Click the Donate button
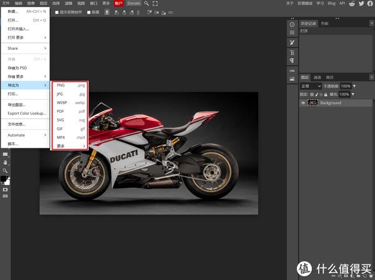The width and height of the screenshot is (375, 280). click(x=134, y=3)
